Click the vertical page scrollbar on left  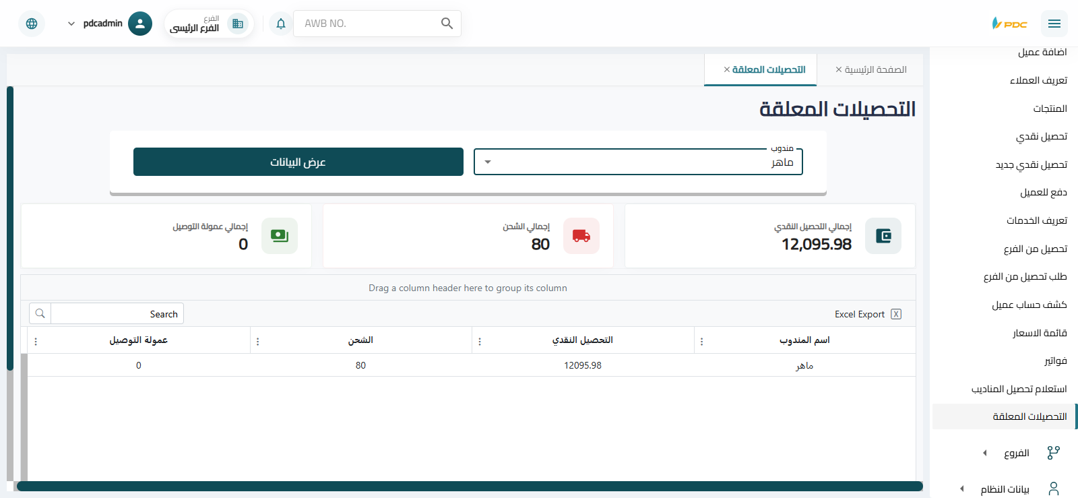click(x=10, y=228)
